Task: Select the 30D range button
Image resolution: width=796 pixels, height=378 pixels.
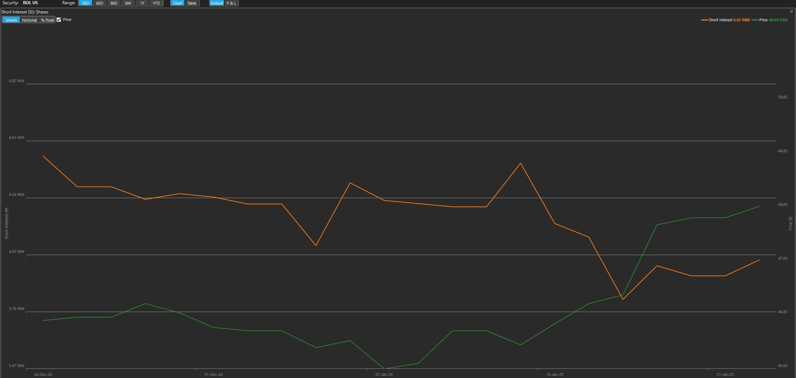Action: click(85, 3)
